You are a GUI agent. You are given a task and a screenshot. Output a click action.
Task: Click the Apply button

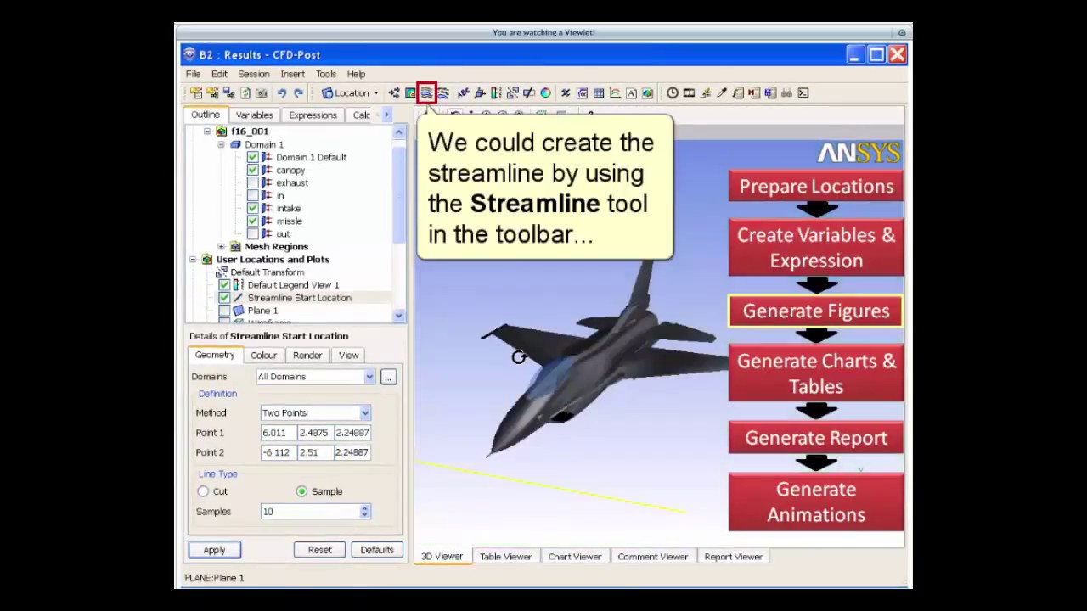point(214,550)
